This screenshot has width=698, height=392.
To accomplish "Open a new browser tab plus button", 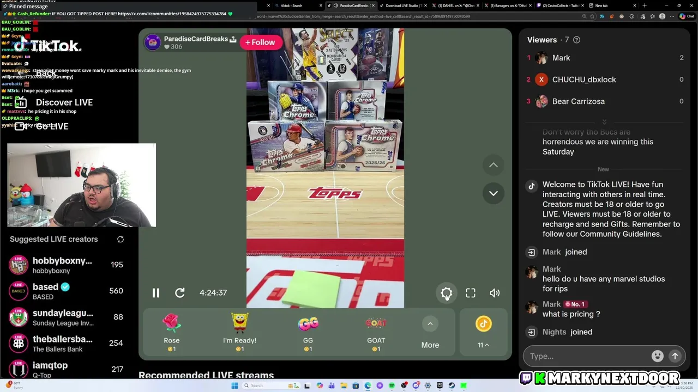I will point(645,5).
